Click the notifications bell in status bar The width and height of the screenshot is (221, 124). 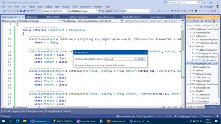pos(217,116)
